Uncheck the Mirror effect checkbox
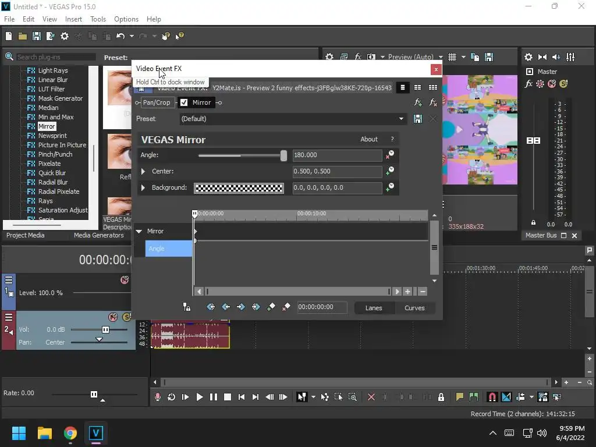Image resolution: width=596 pixels, height=447 pixels. coord(184,102)
